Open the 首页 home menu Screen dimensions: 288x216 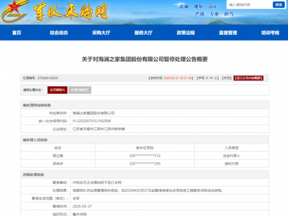coord(17,33)
